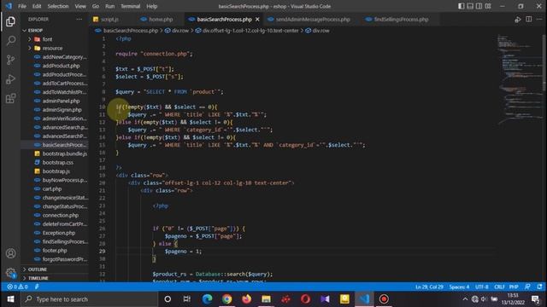Viewport: 547px width, 307px height.
Task: Open adminSignin.php file
Action: click(x=62, y=110)
